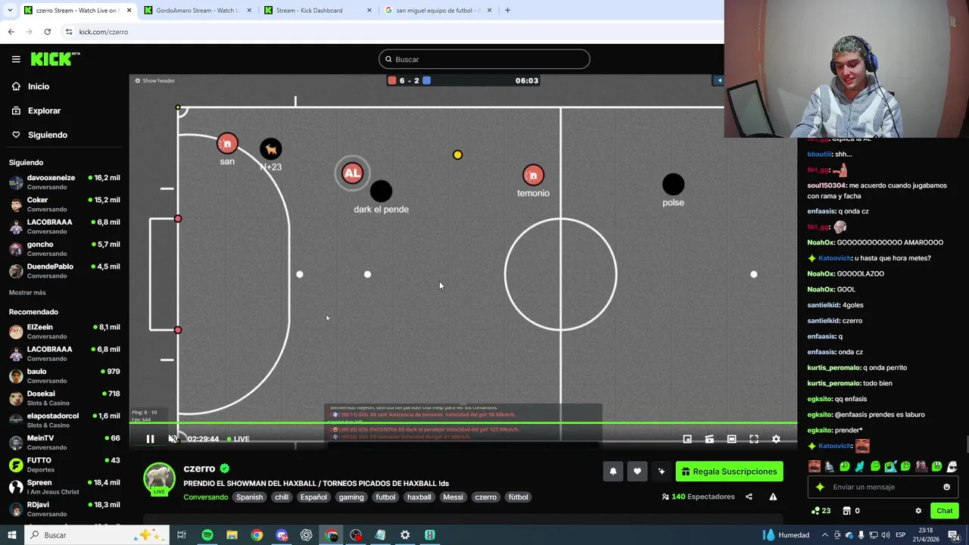Open a new browser tab
This screenshot has height=545, width=969.
tap(507, 10)
